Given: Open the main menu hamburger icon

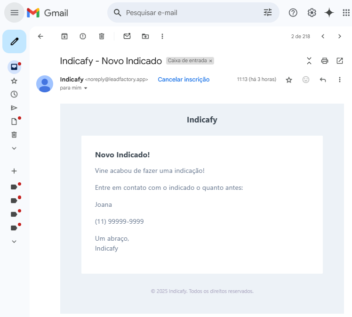Looking at the screenshot, I should click(15, 13).
